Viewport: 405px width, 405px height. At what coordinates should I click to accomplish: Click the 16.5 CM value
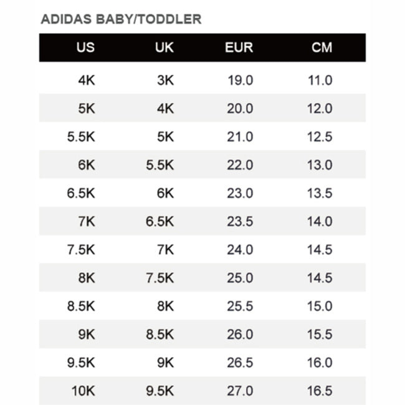[x=320, y=391]
